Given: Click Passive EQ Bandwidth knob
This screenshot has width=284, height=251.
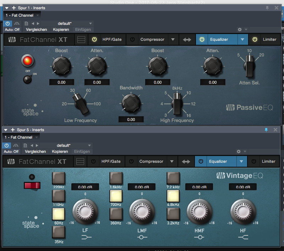Looking at the screenshot, I should click(x=131, y=103).
